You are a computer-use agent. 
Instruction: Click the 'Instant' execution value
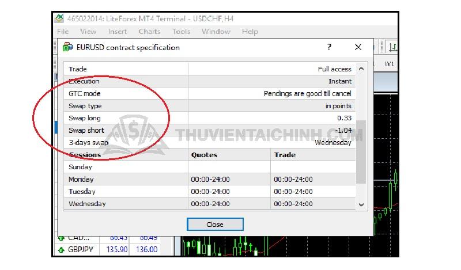pos(340,81)
